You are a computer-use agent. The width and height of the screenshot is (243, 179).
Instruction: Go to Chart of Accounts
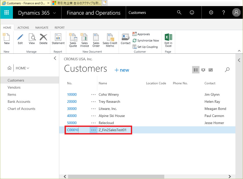[x=21, y=109]
